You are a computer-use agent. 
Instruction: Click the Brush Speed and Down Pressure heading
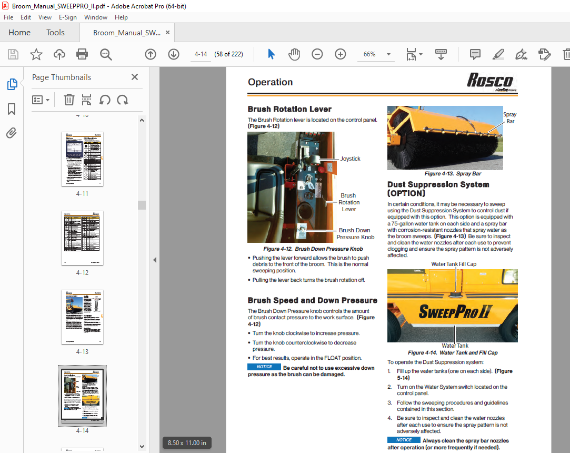click(312, 300)
